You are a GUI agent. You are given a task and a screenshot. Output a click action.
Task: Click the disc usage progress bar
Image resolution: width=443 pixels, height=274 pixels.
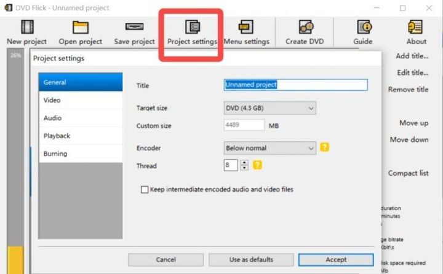point(15,161)
